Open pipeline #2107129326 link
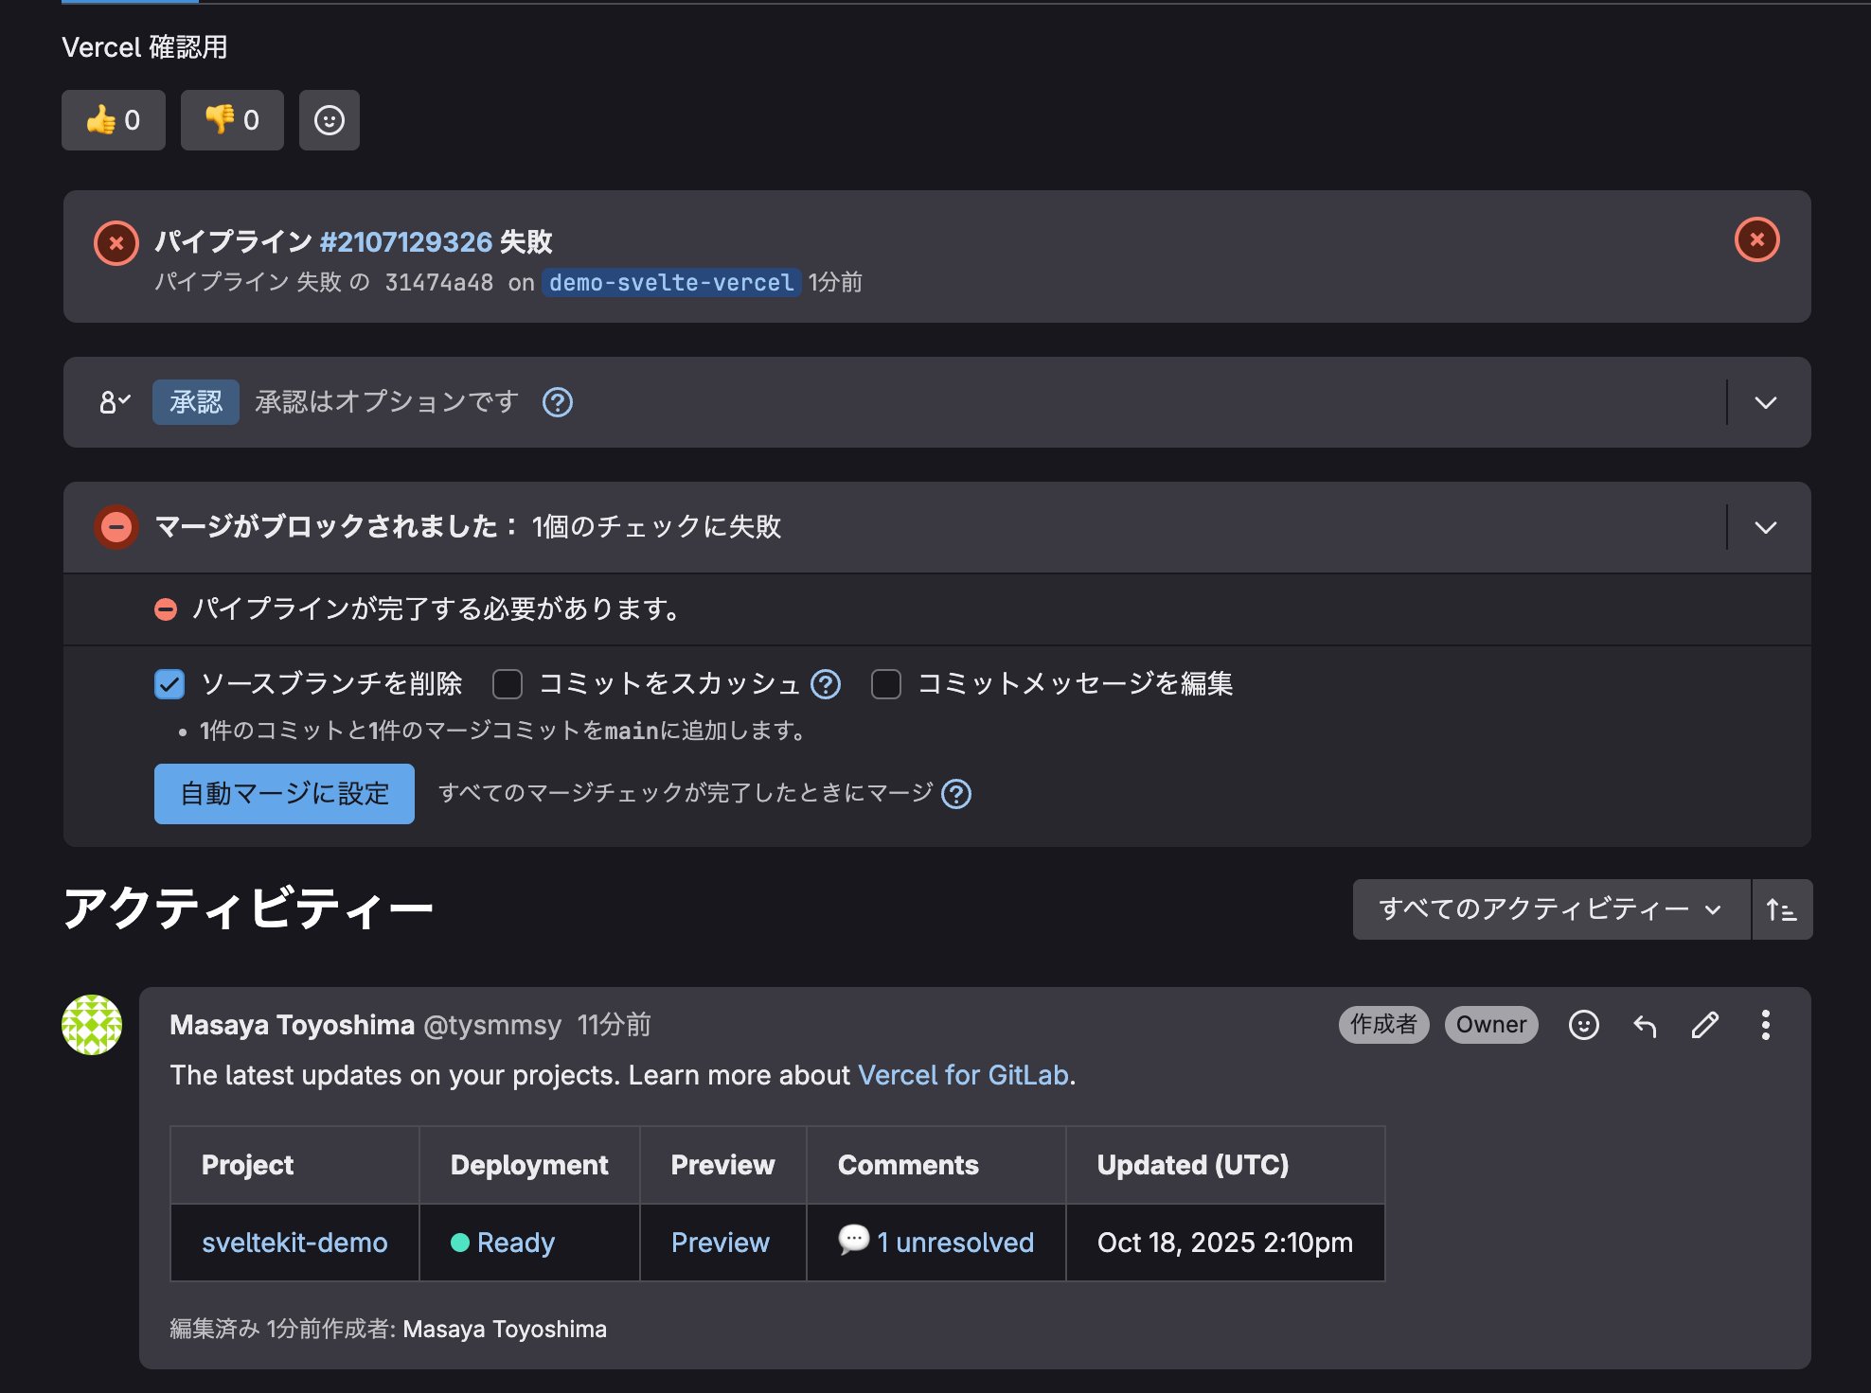The image size is (1871, 1393). 406,242
